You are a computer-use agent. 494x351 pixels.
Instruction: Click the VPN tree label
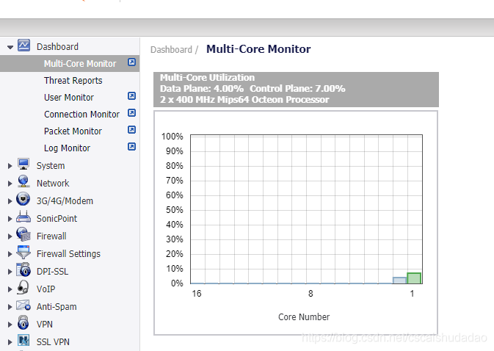(x=45, y=325)
